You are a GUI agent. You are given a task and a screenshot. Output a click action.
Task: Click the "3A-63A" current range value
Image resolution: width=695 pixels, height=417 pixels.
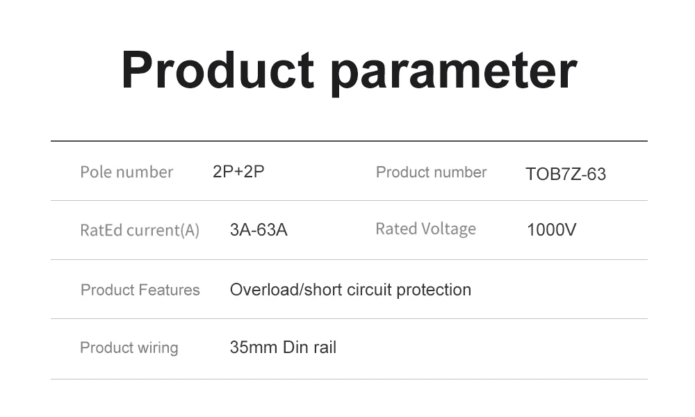click(x=259, y=230)
